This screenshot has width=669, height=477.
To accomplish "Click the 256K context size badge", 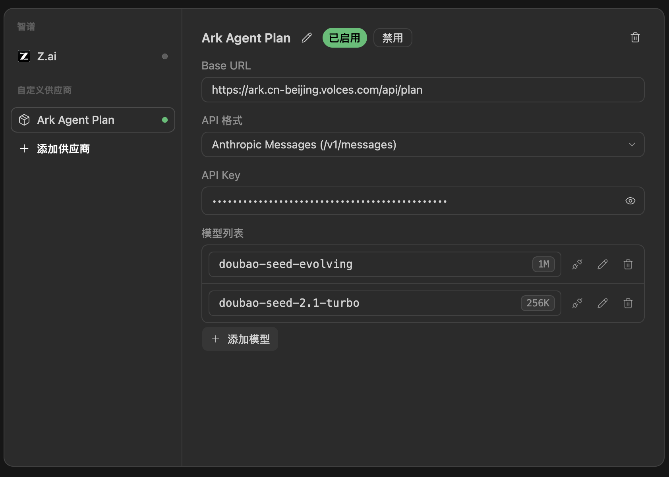I will 538,303.
